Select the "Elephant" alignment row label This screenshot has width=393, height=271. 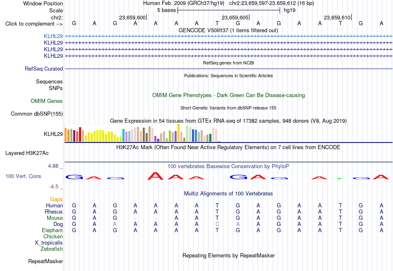tap(52, 231)
